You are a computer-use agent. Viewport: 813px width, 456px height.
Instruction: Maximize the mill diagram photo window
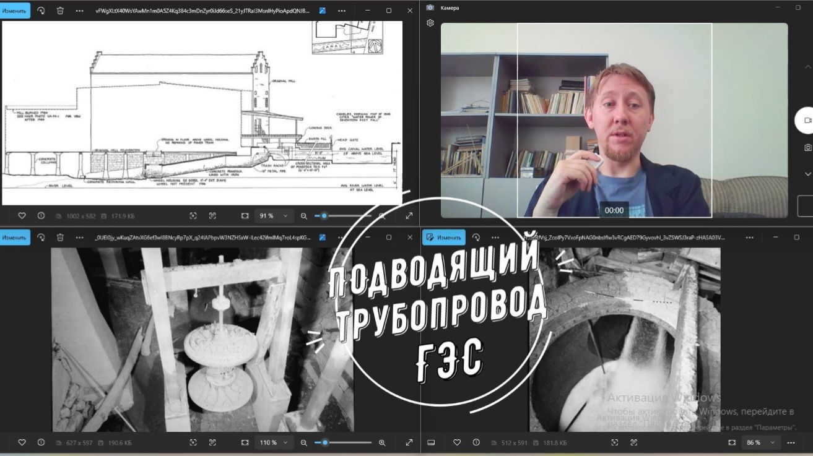(388, 11)
